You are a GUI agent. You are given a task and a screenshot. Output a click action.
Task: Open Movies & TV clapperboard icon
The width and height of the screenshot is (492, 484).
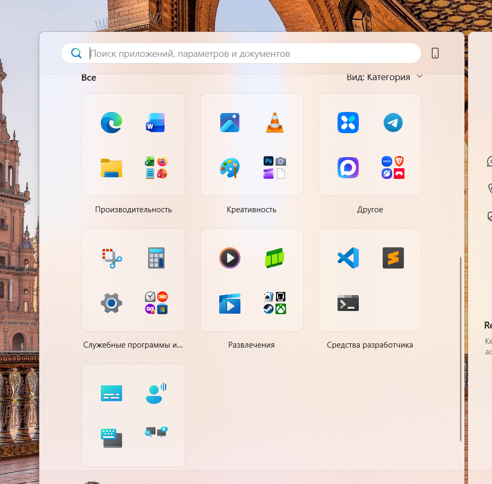tap(230, 304)
